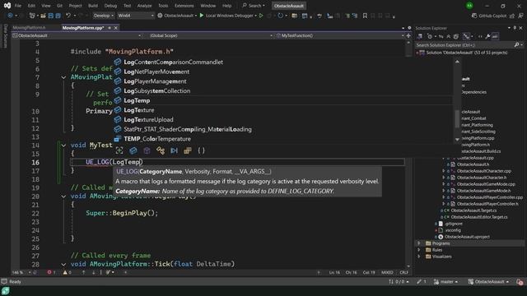Open the Global Scope dropdown
The height and width of the screenshot is (296, 527).
pos(211,35)
